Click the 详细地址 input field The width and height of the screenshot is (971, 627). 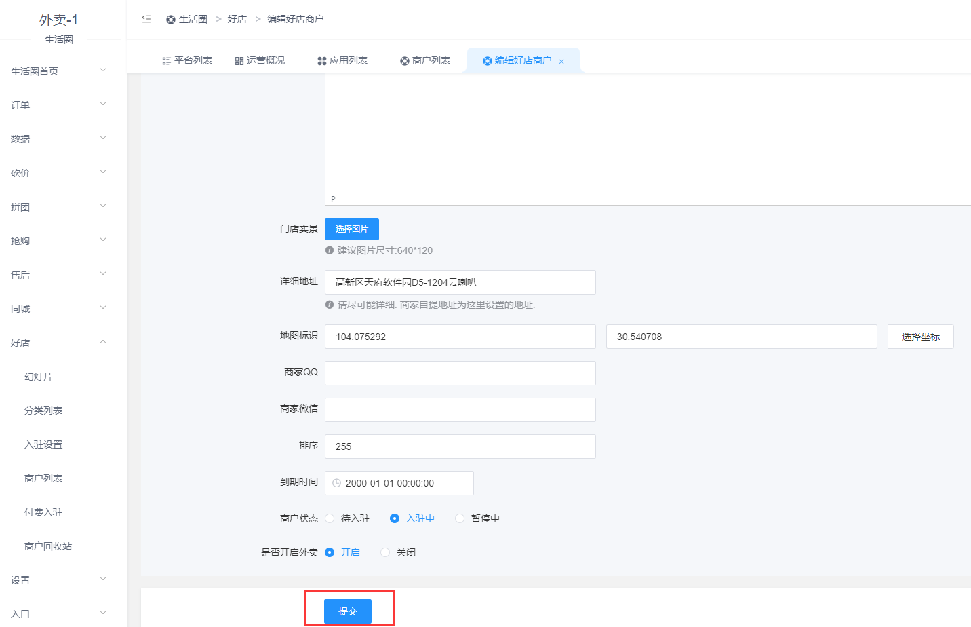click(460, 282)
